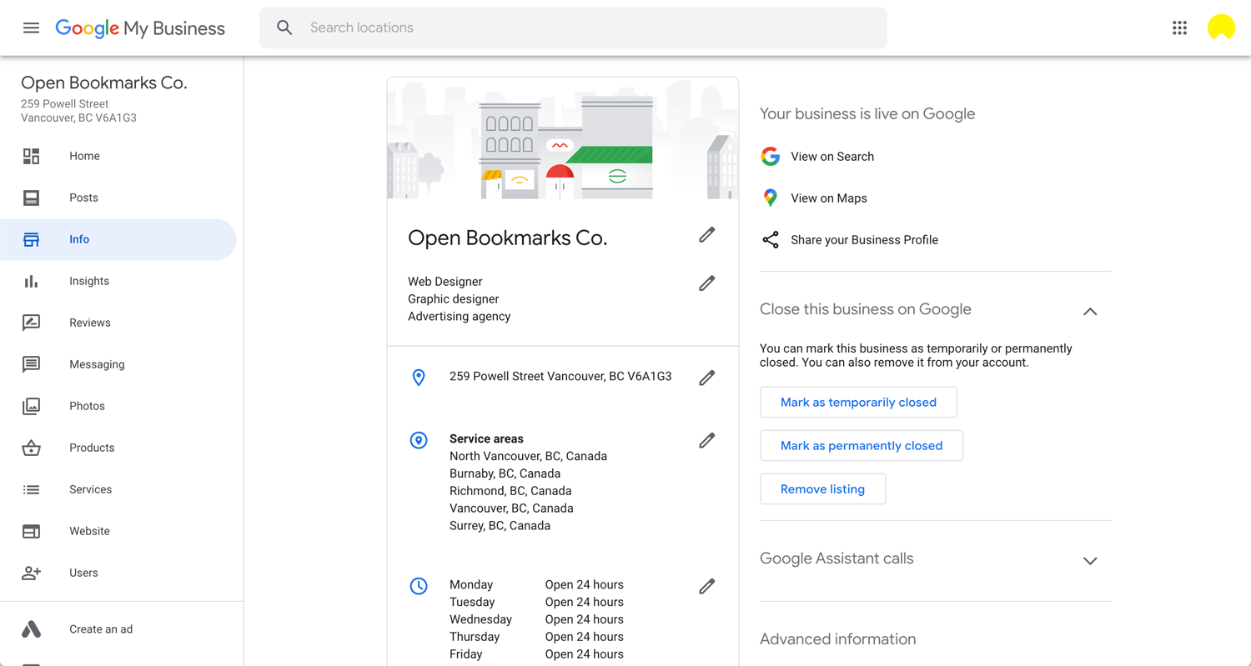This screenshot has height=666, width=1251.
Task: Click Mark as permanently closed
Action: (862, 445)
